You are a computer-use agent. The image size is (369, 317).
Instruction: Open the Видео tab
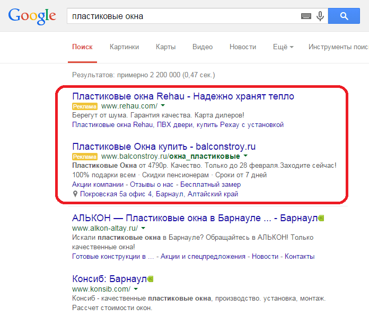tap(203, 47)
